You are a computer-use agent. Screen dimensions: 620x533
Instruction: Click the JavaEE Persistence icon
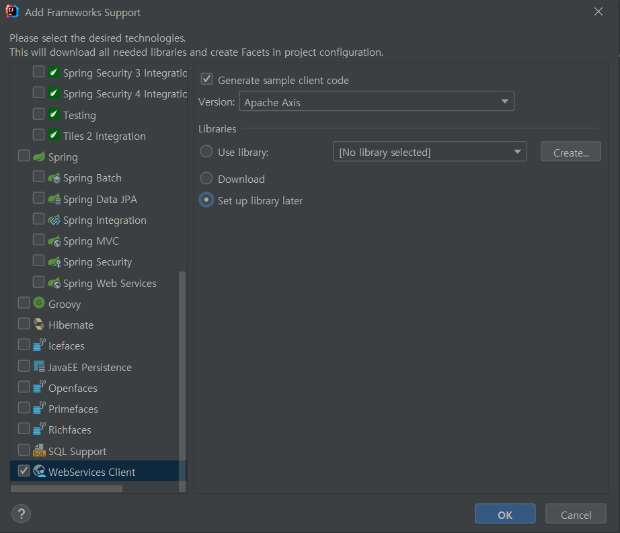click(x=39, y=366)
